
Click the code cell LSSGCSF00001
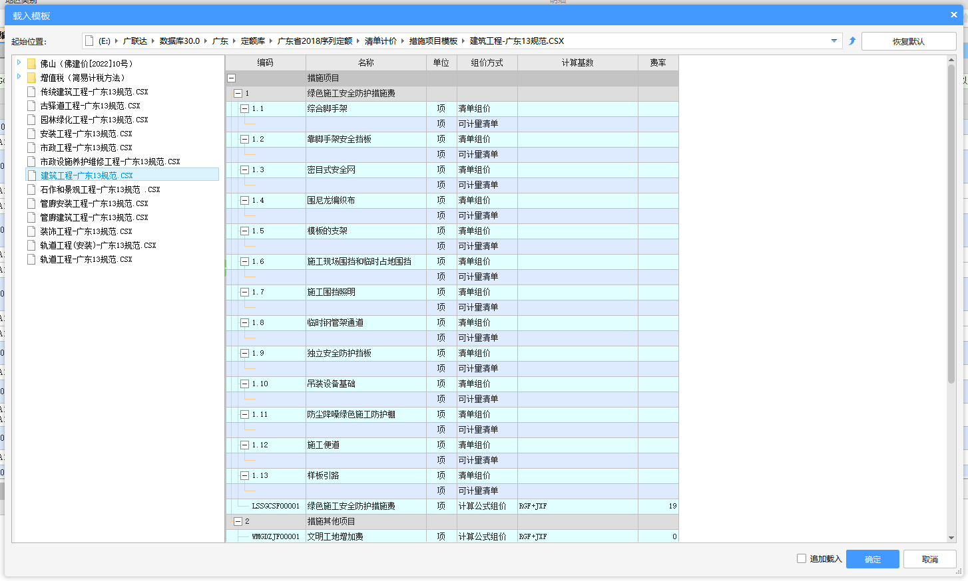point(276,506)
